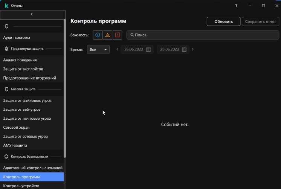
Task: Go to the previous date range arrow
Action: [118, 49]
